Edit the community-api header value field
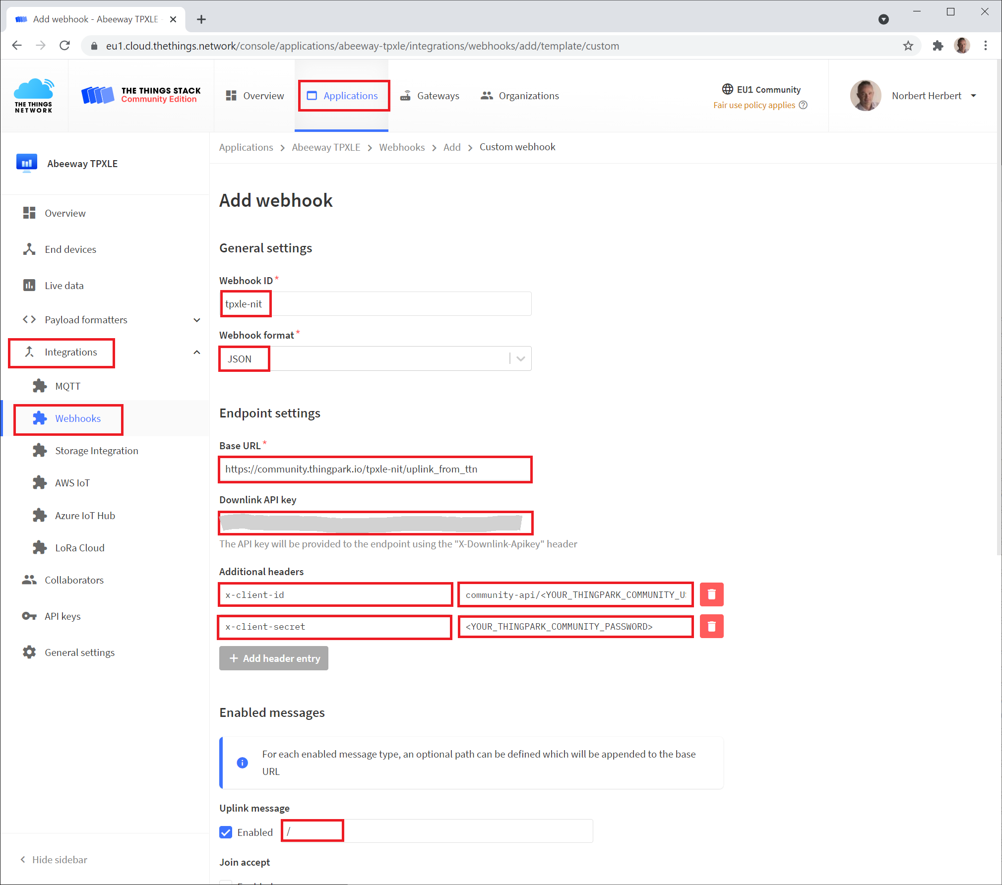Viewport: 1002px width, 885px height. coord(575,595)
